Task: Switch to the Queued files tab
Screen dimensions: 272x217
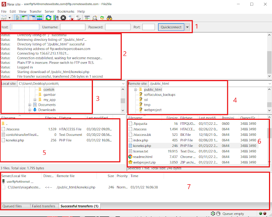Action: pos(12,206)
